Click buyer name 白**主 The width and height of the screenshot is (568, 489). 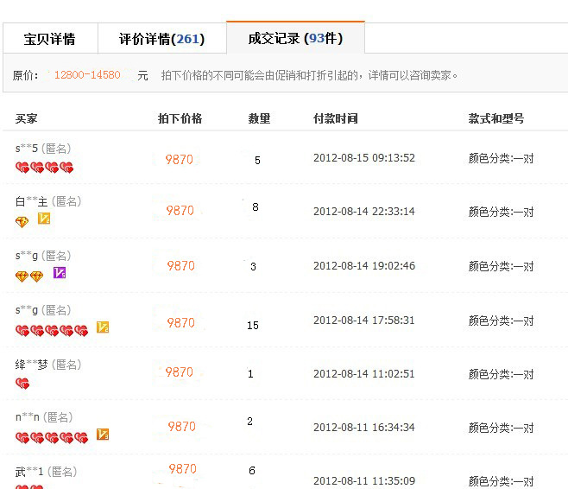tap(31, 201)
